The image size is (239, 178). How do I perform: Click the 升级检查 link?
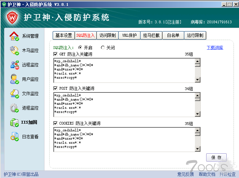[228, 174]
